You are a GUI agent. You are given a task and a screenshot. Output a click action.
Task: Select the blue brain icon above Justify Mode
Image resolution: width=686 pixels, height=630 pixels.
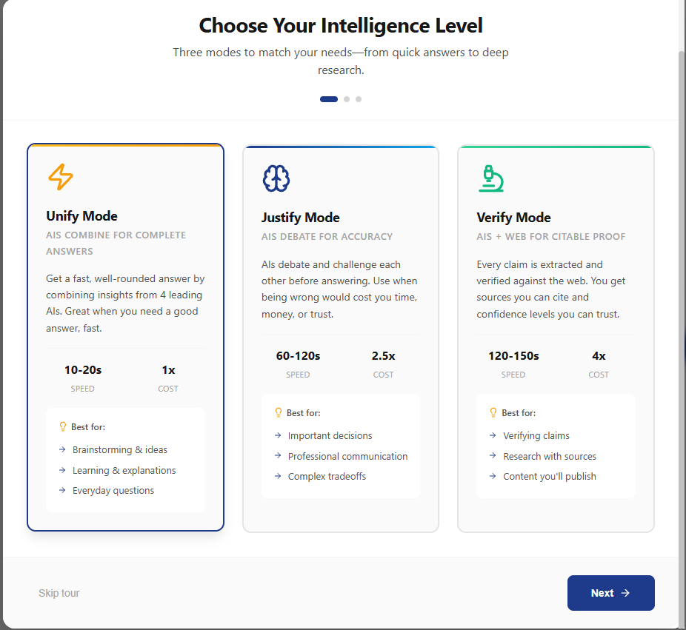coord(276,178)
